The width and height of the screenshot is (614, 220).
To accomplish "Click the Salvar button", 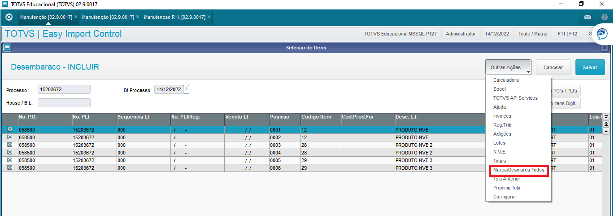I will [590, 67].
